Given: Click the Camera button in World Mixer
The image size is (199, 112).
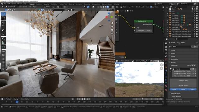Looking at the screenshot, I should click(192, 90).
